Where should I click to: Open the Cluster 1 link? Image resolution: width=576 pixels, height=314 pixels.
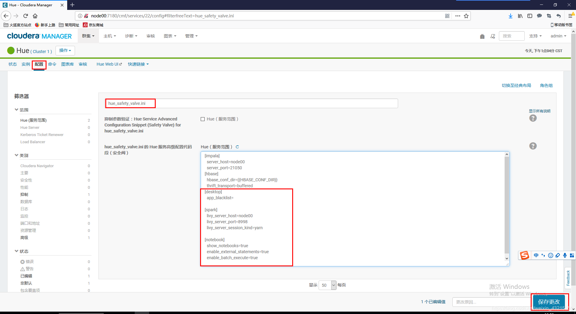[x=41, y=52]
